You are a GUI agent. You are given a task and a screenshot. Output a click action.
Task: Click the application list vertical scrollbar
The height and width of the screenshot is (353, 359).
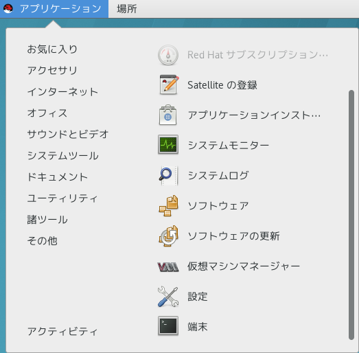click(351, 215)
